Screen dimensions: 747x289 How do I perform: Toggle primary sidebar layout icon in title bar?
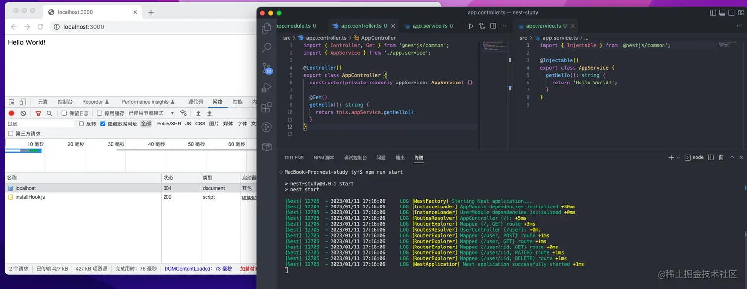coord(713,13)
